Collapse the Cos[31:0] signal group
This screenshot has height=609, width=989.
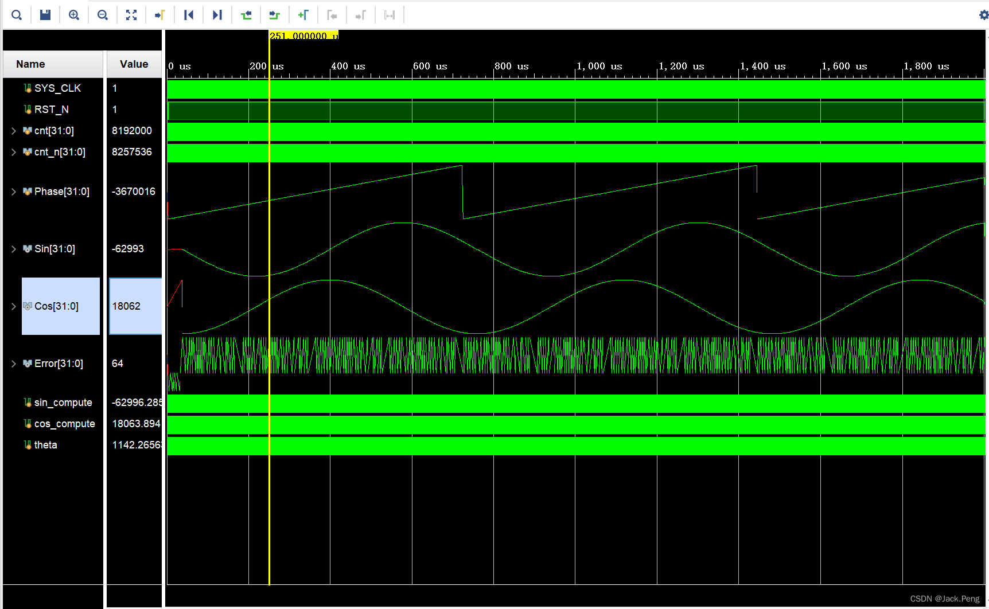pyautogui.click(x=13, y=306)
